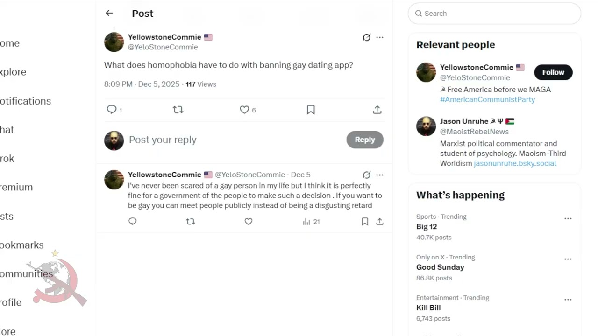Open more options menu on main post
This screenshot has width=598, height=336.
pos(380,37)
